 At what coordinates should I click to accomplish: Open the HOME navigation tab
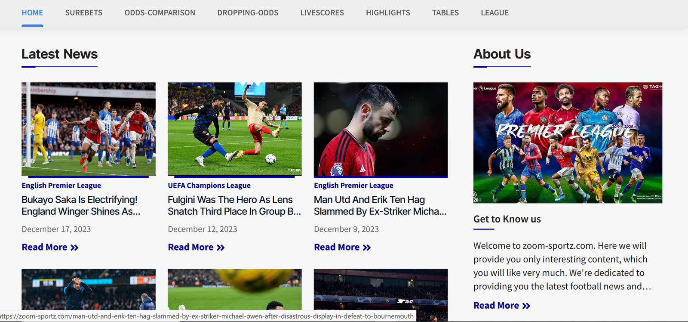pyautogui.click(x=32, y=13)
